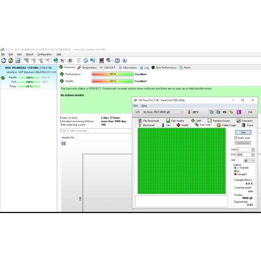Viewport: 261px width, 261px height.
Task: Switch to the Extra tests tab in HD Tune
Action: click(x=245, y=121)
